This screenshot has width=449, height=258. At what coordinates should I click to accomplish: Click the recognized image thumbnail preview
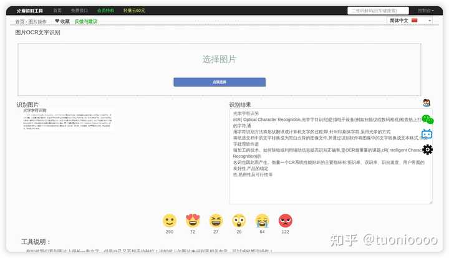[x=67, y=120]
